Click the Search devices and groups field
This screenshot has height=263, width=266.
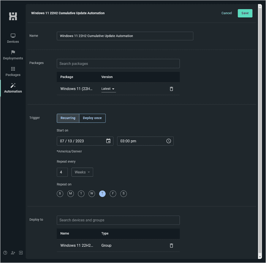click(x=118, y=220)
